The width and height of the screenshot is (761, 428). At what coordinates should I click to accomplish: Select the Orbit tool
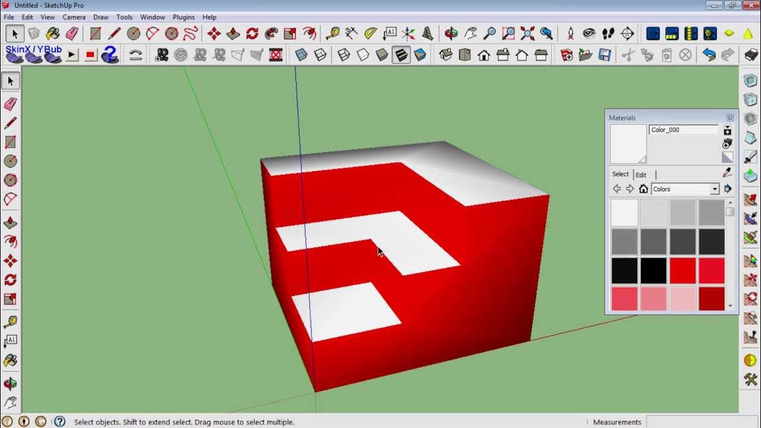click(x=451, y=34)
